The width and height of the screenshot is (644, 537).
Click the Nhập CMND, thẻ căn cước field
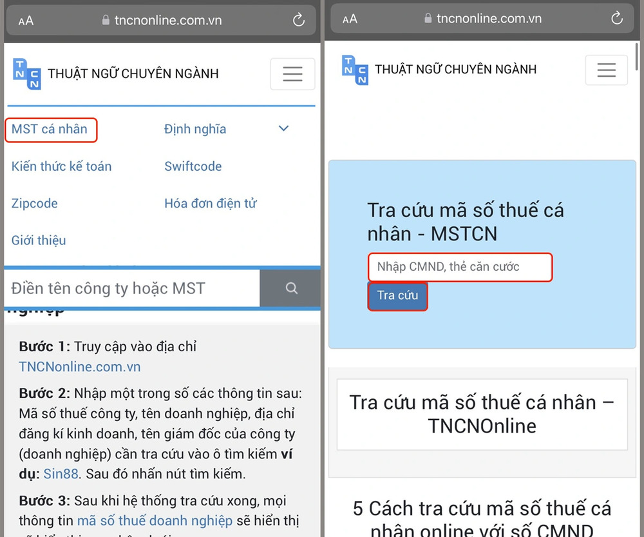tap(460, 268)
